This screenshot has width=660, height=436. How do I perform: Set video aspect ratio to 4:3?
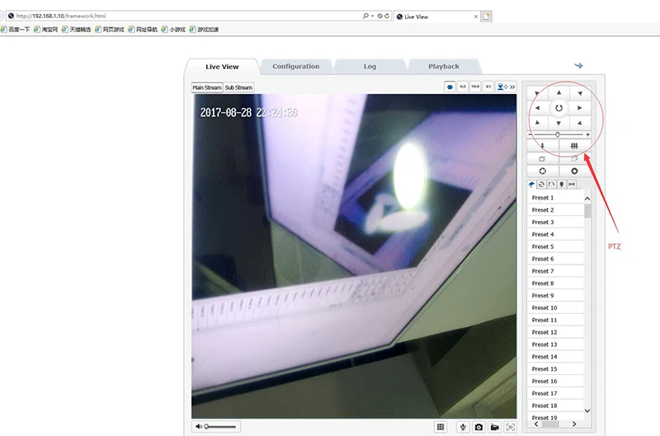[463, 87]
